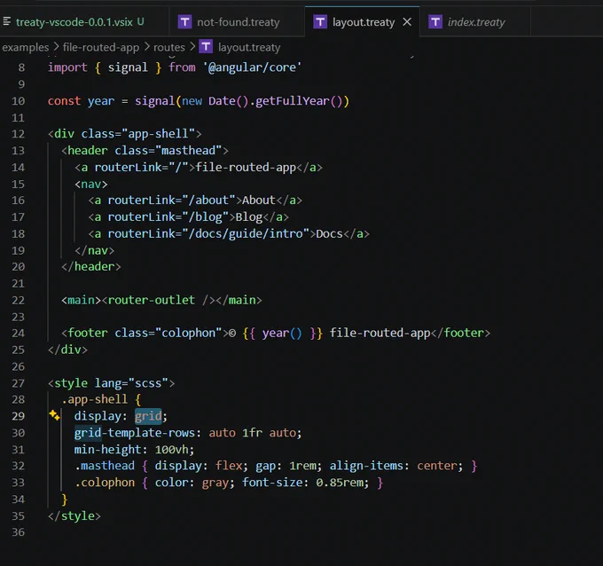Viewport: 603px width, 566px height.
Task: Open the file-routed-app breadcrumb segment
Action: pyautogui.click(x=101, y=47)
